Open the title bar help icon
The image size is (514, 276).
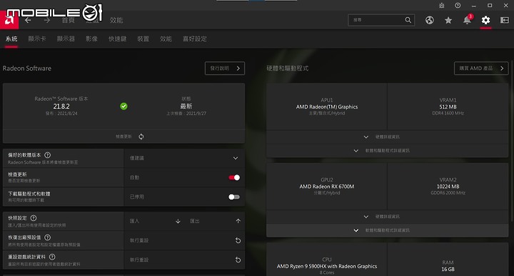[x=458, y=5]
